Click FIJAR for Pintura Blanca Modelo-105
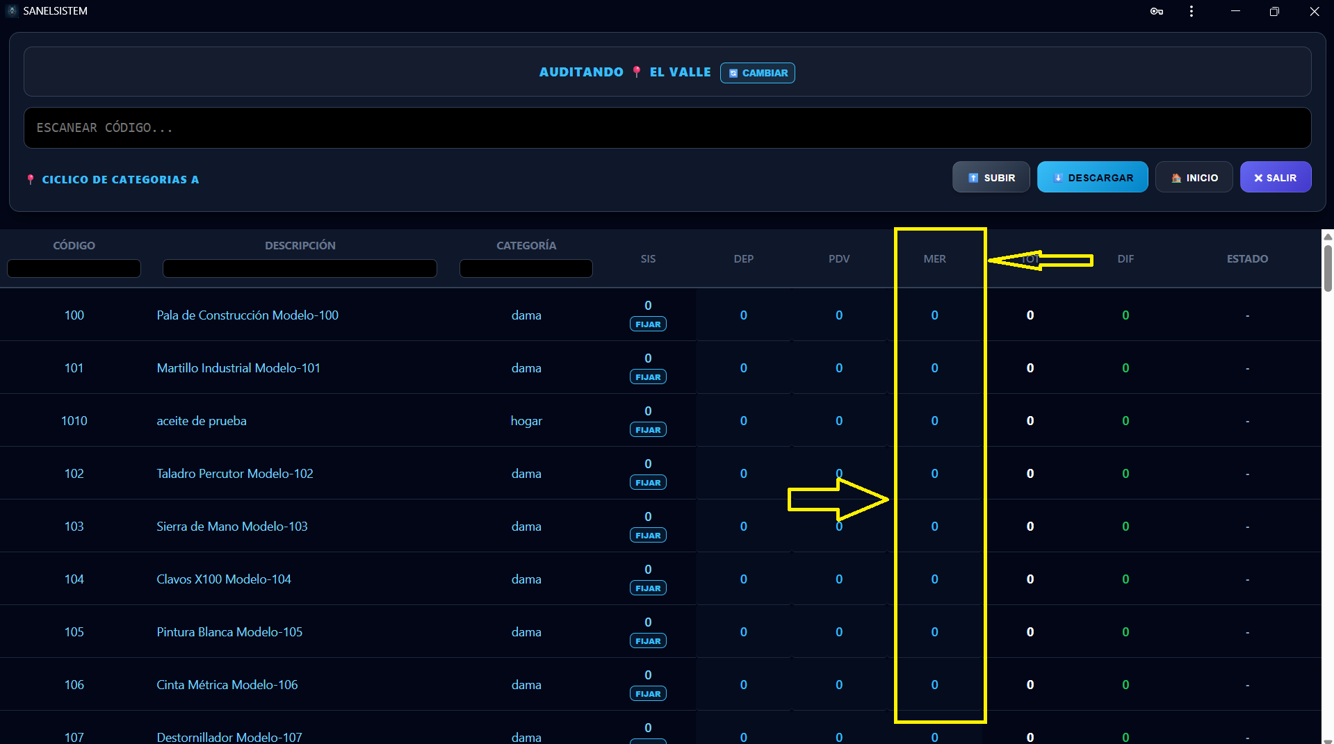Screen dimensions: 1334x744 [x=648, y=641]
